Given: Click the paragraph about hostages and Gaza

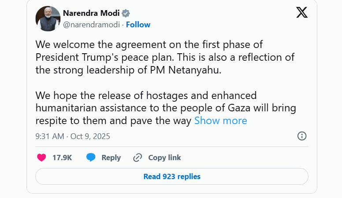Looking at the screenshot, I should tap(163, 108).
